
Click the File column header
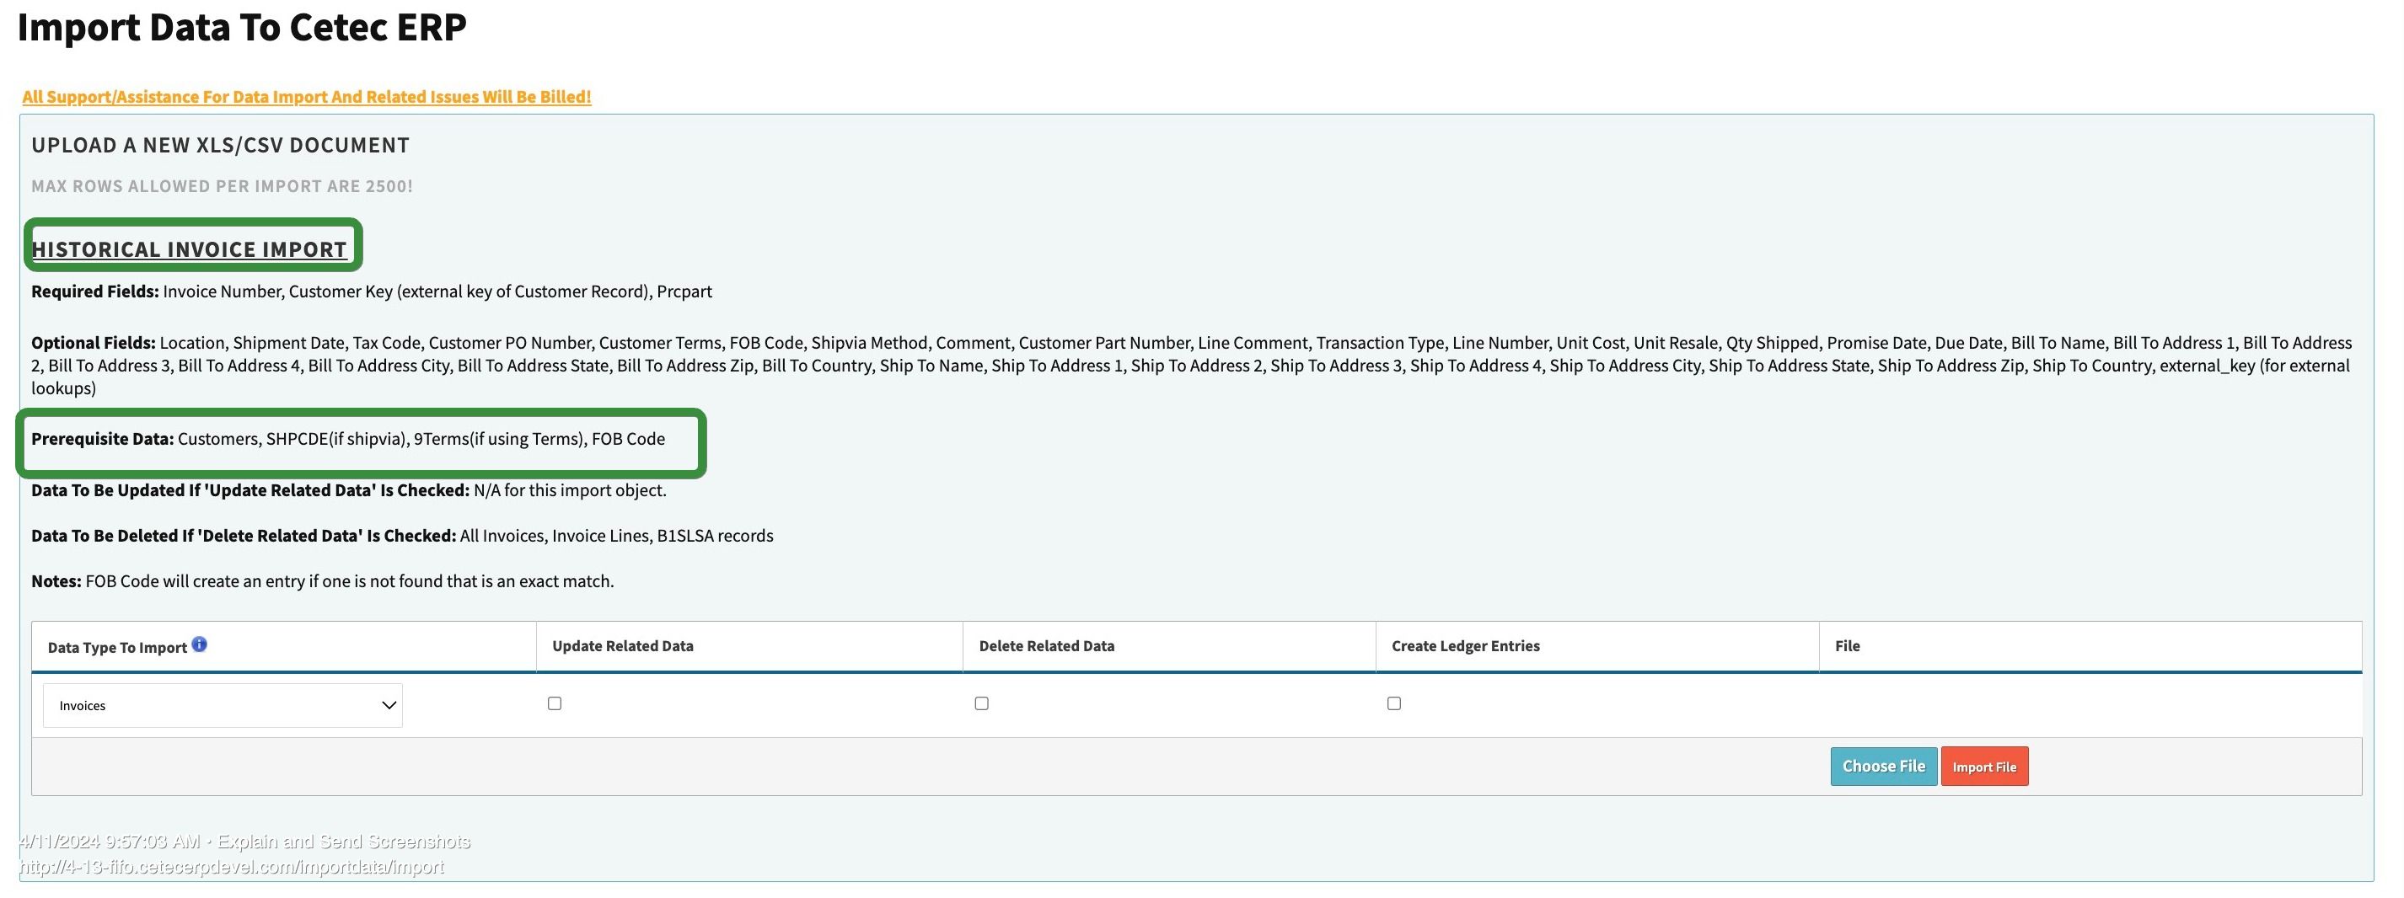click(1847, 646)
